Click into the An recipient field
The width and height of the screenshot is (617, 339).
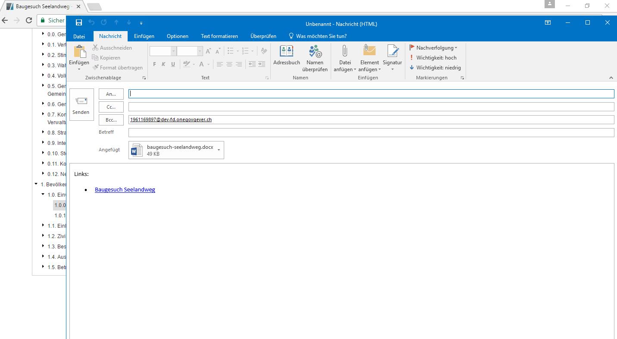click(x=371, y=94)
